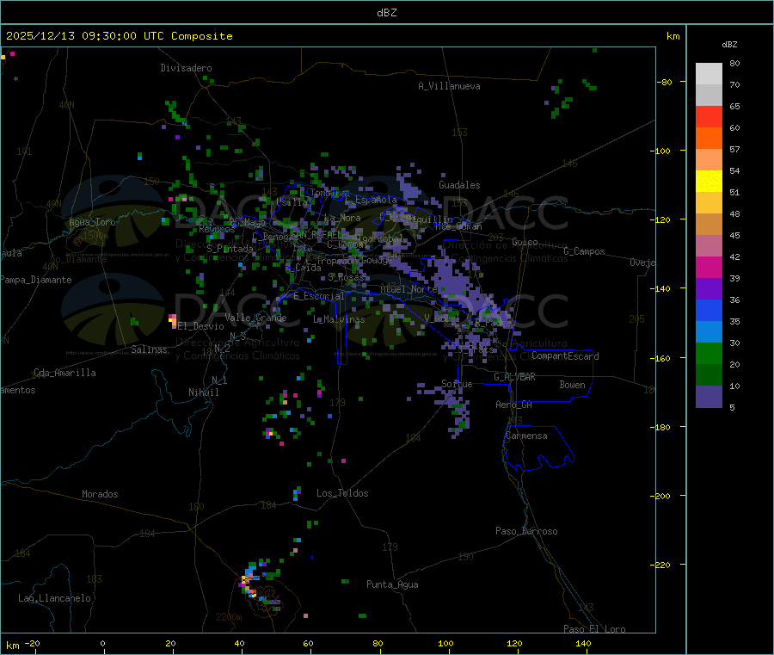Click the 'Salinas' map label
Viewport: 774px width, 655px height.
149,349
